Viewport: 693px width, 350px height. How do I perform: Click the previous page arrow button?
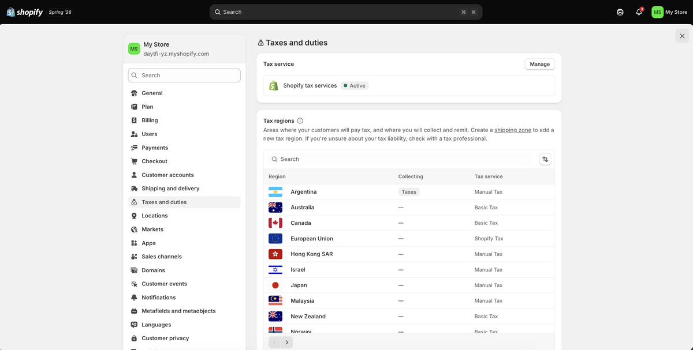coord(275,343)
